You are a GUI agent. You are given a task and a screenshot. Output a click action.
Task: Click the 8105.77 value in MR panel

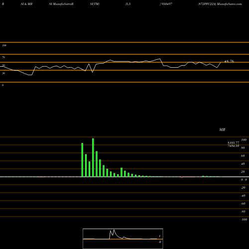234,143
